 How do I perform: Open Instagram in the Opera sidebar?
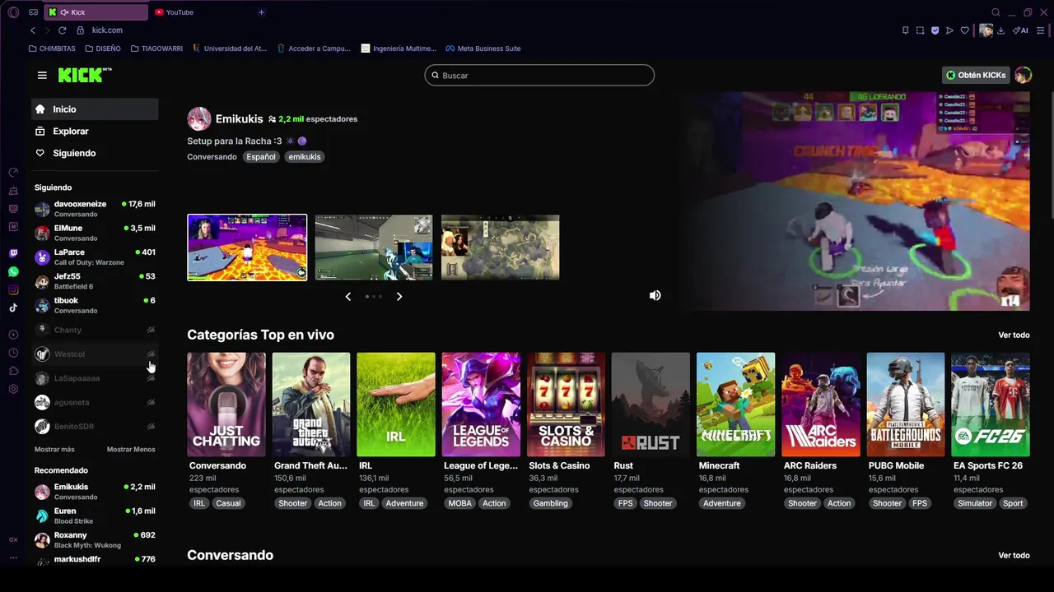(13, 289)
